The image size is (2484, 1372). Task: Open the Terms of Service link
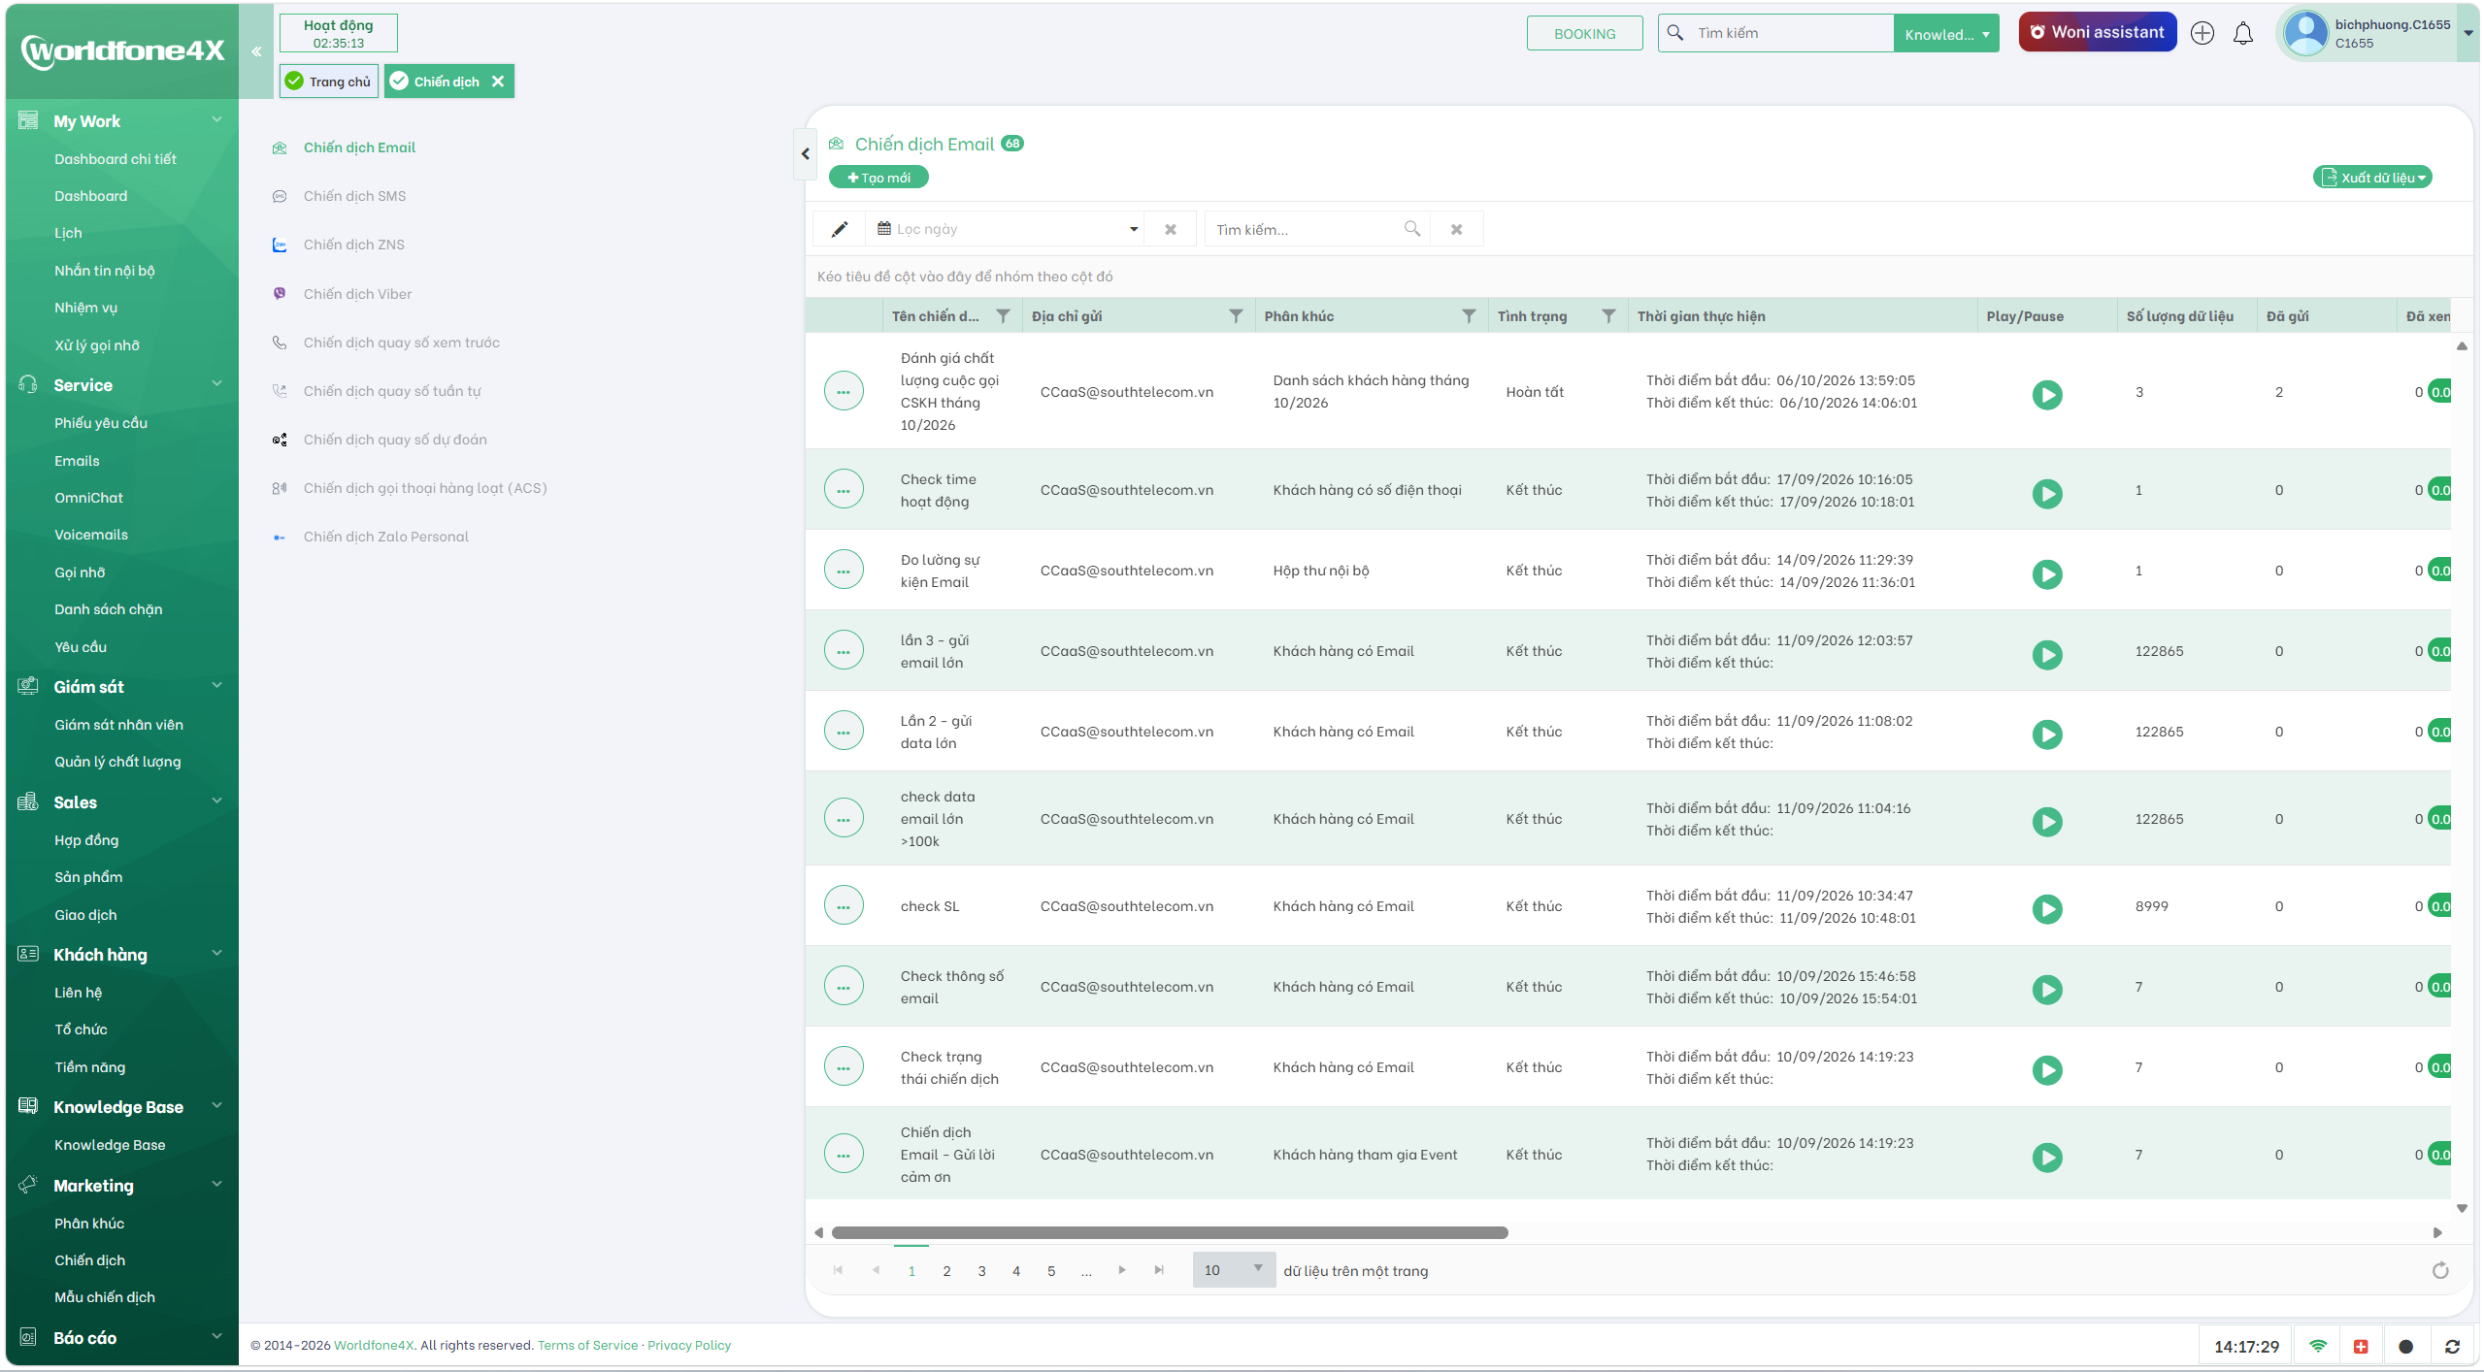coord(587,1345)
